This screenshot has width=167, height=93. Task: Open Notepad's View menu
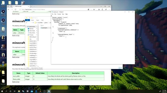[x=63, y=14]
